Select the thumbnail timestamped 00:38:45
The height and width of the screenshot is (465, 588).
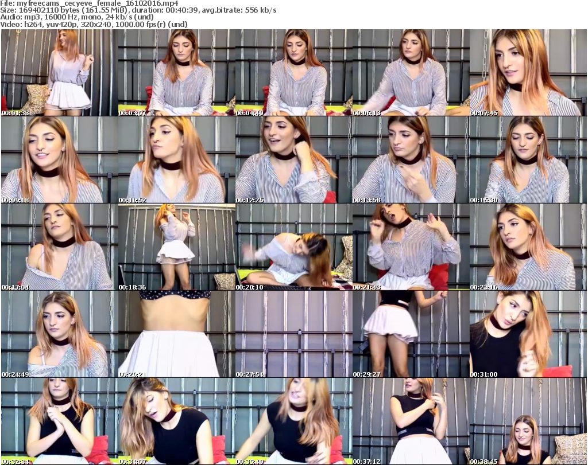(x=528, y=421)
